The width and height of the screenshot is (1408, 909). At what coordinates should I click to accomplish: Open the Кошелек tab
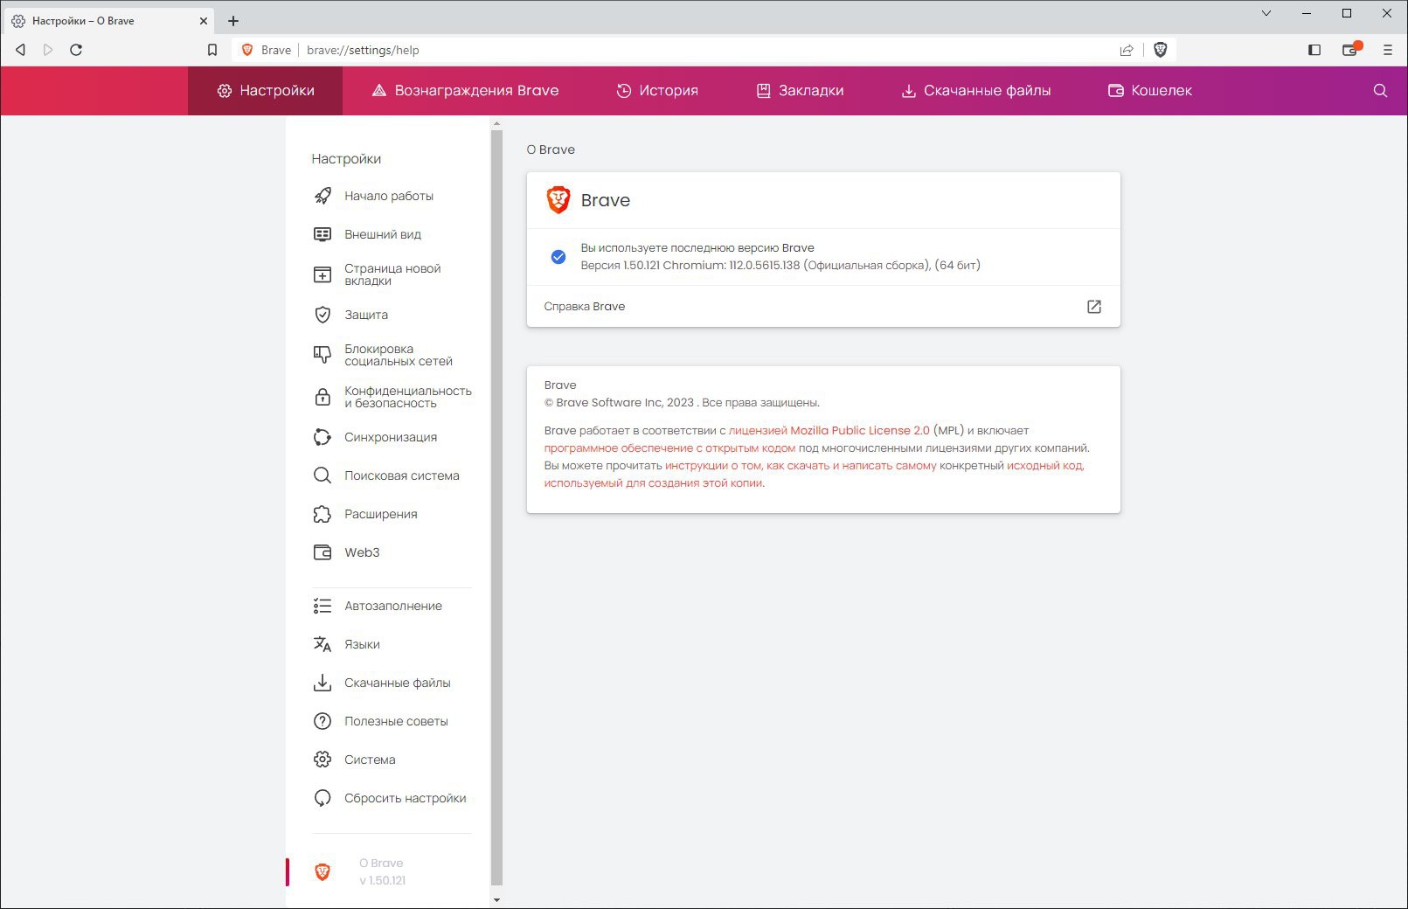click(1150, 91)
